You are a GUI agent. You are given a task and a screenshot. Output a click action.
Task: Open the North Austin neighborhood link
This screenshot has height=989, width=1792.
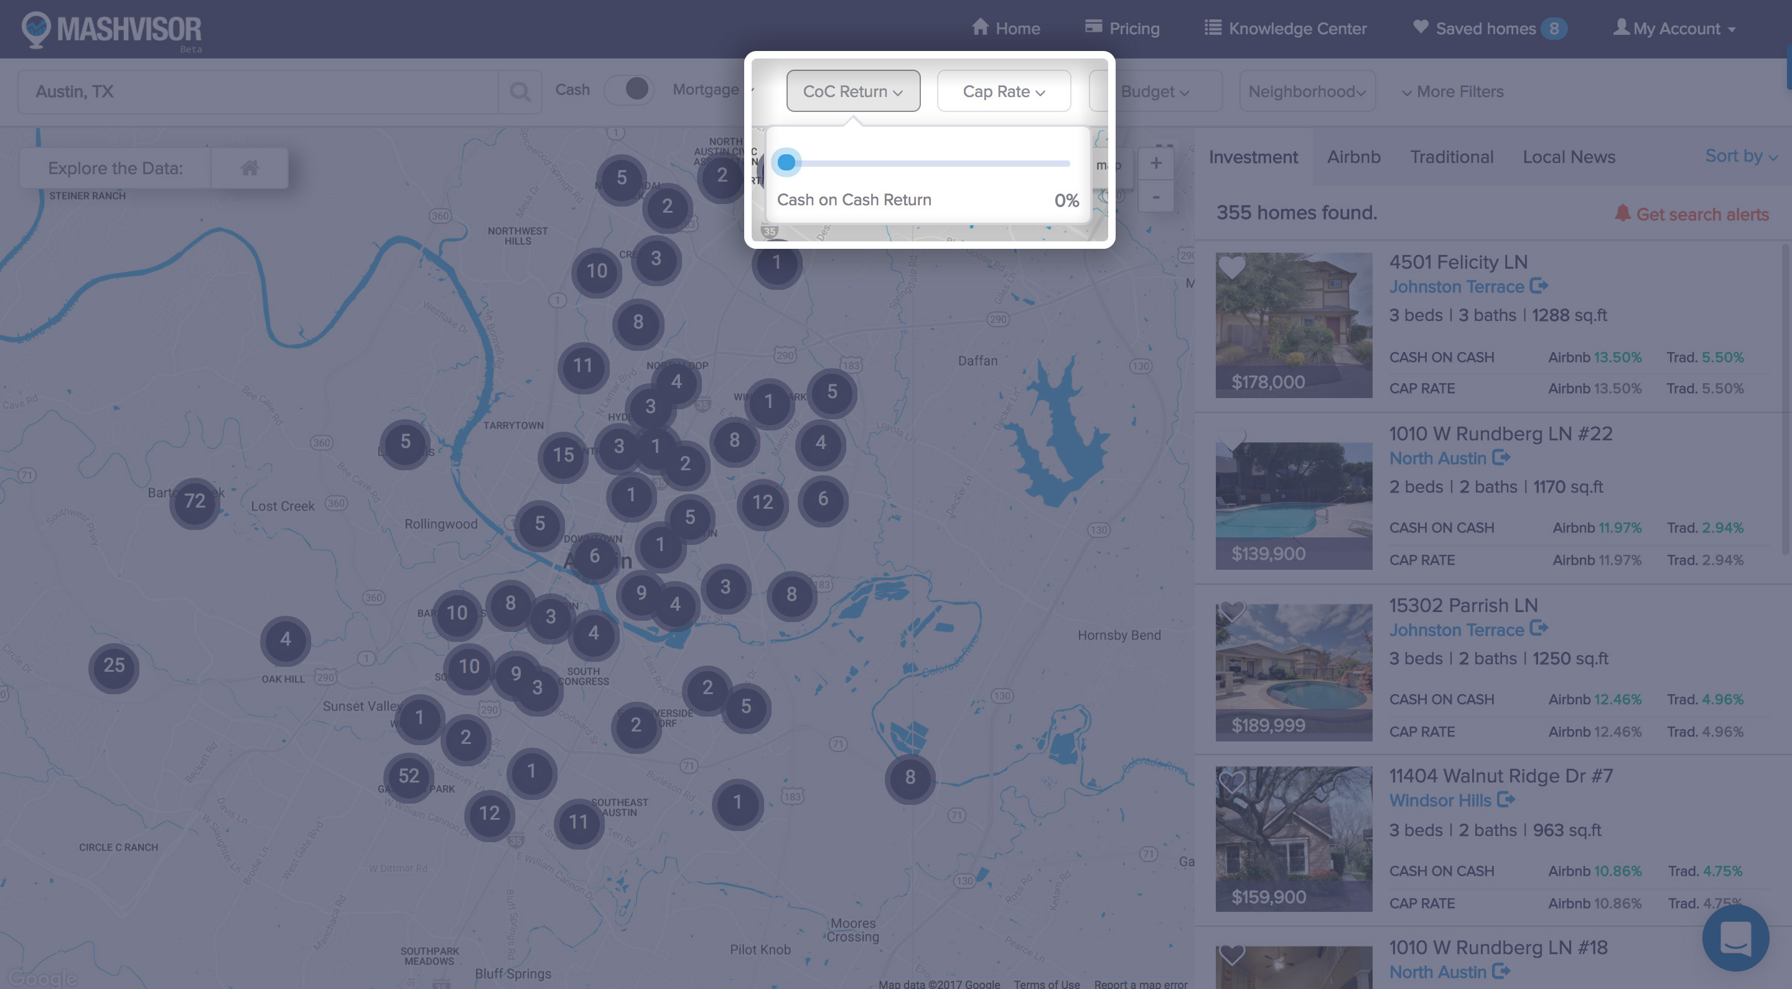coord(1437,458)
